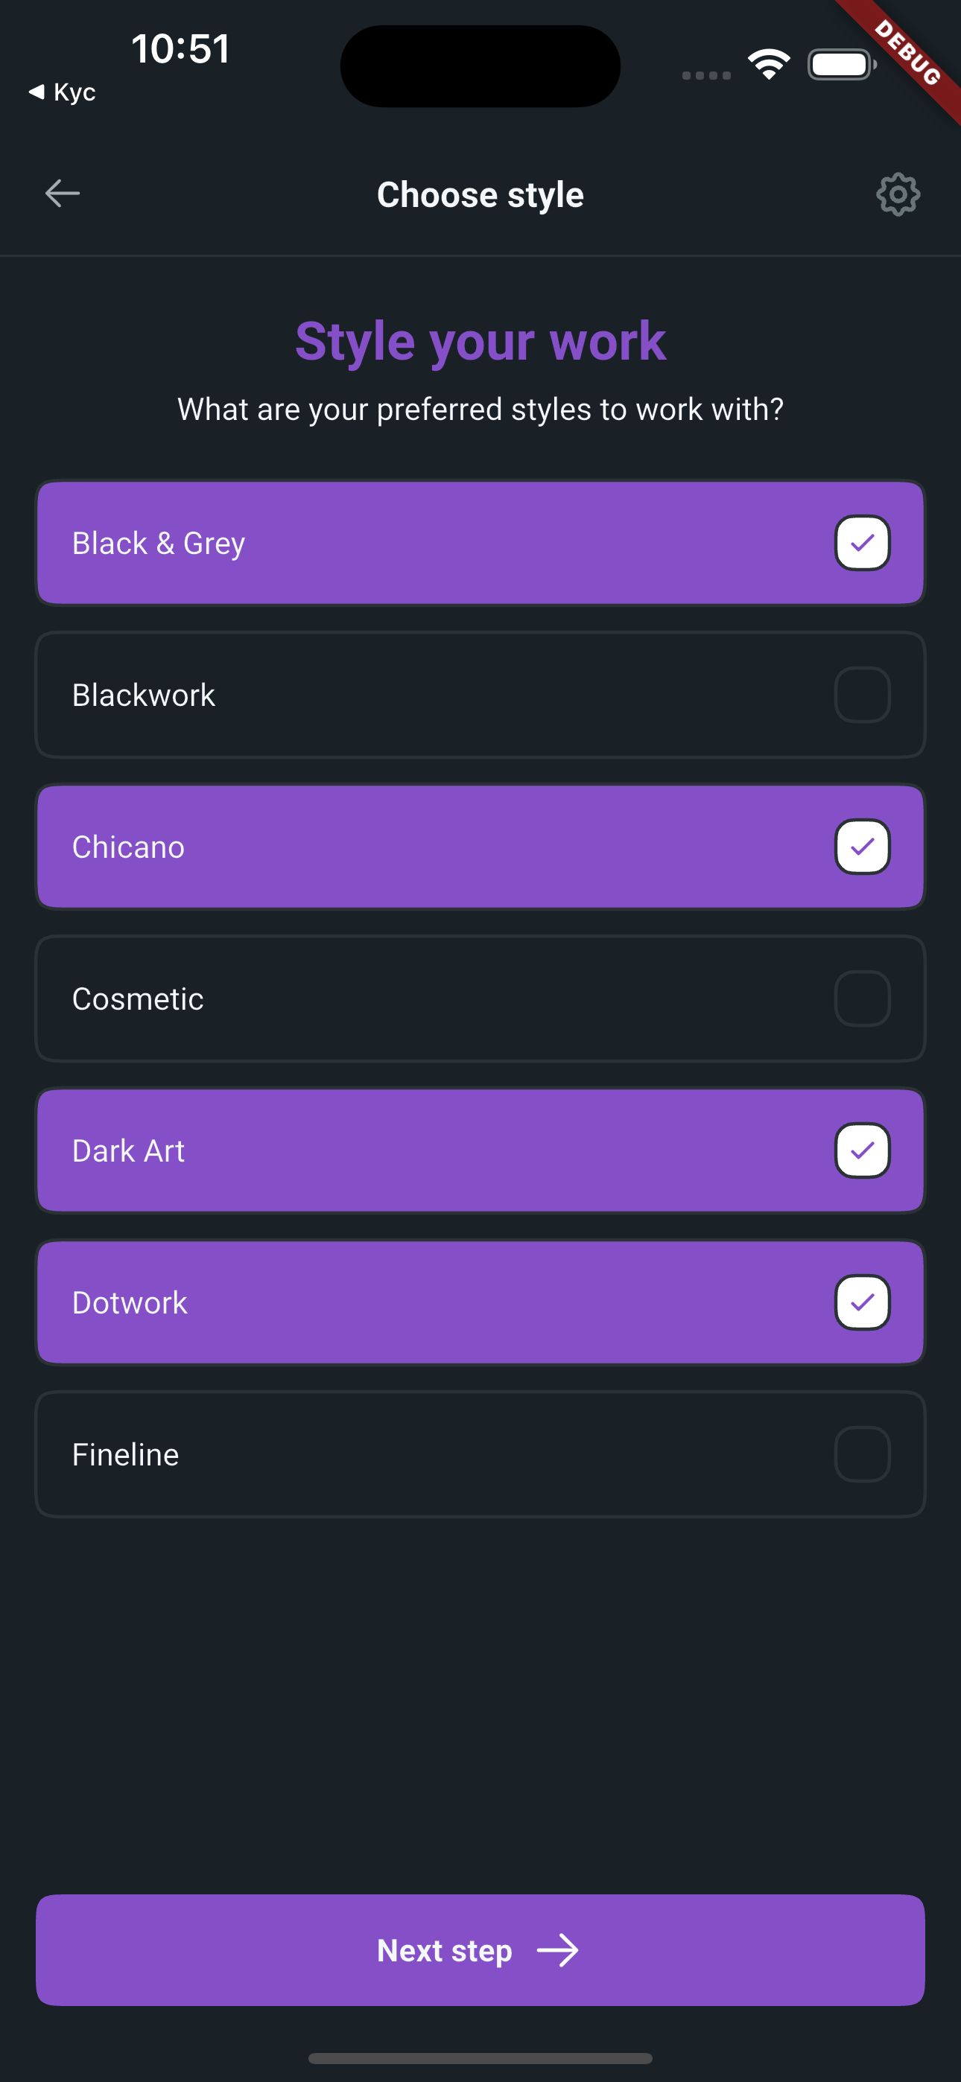The width and height of the screenshot is (961, 2082).
Task: Tap the home indicator bar
Action: coord(480,2057)
